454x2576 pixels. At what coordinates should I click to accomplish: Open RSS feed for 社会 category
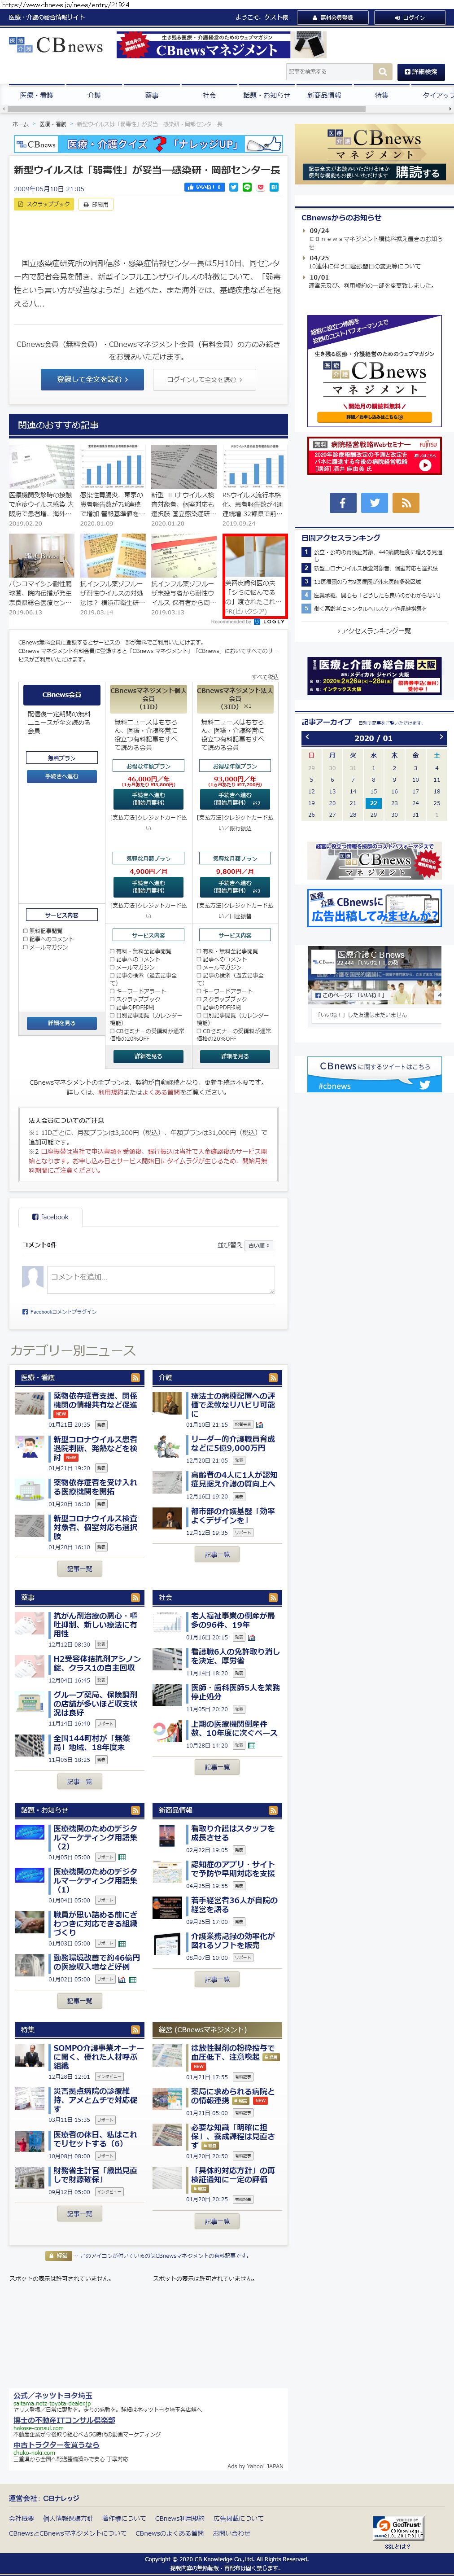click(x=274, y=1597)
